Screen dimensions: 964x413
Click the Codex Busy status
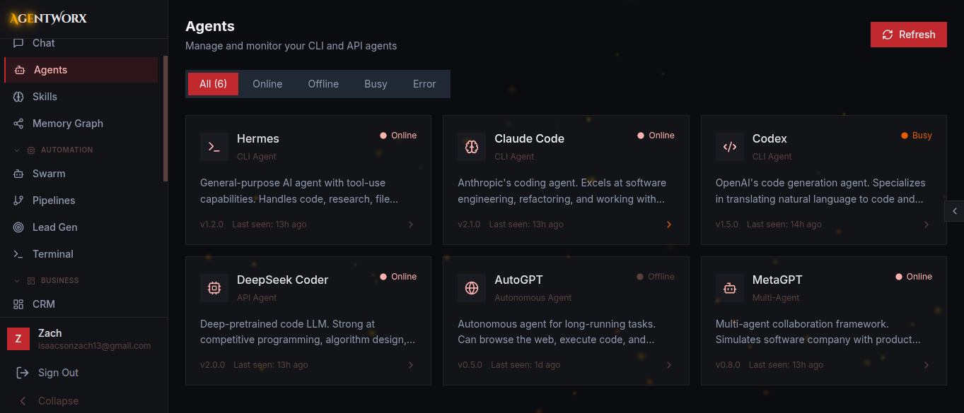916,136
